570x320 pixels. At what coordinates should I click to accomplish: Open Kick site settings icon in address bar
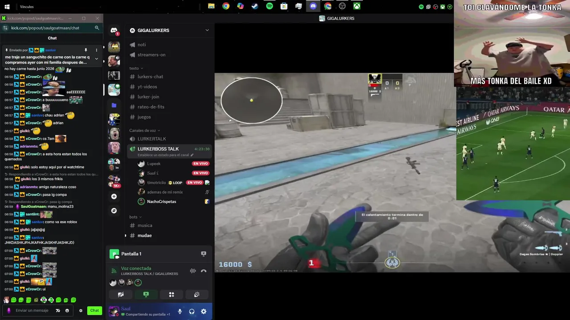click(x=5, y=28)
